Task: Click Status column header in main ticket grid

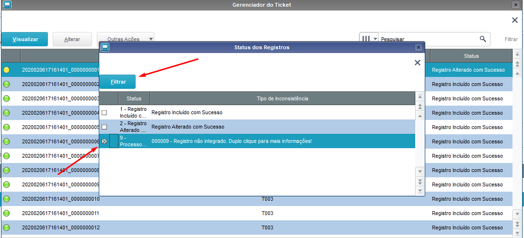Action: pos(471,56)
